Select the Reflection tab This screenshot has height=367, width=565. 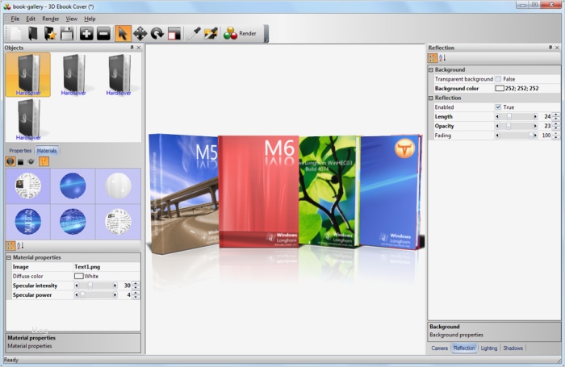pyautogui.click(x=464, y=348)
